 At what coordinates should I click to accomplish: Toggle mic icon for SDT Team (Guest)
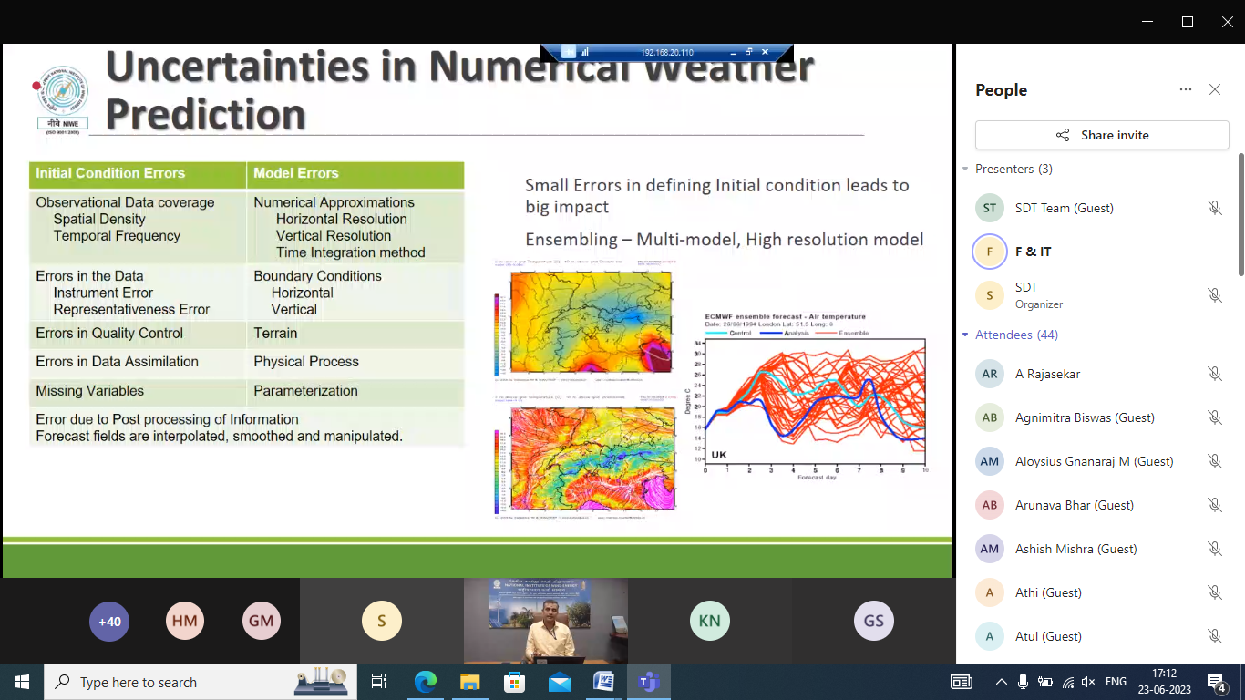pos(1214,208)
